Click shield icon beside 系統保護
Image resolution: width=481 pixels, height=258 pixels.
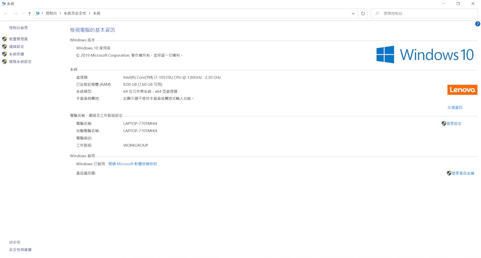tap(5, 54)
